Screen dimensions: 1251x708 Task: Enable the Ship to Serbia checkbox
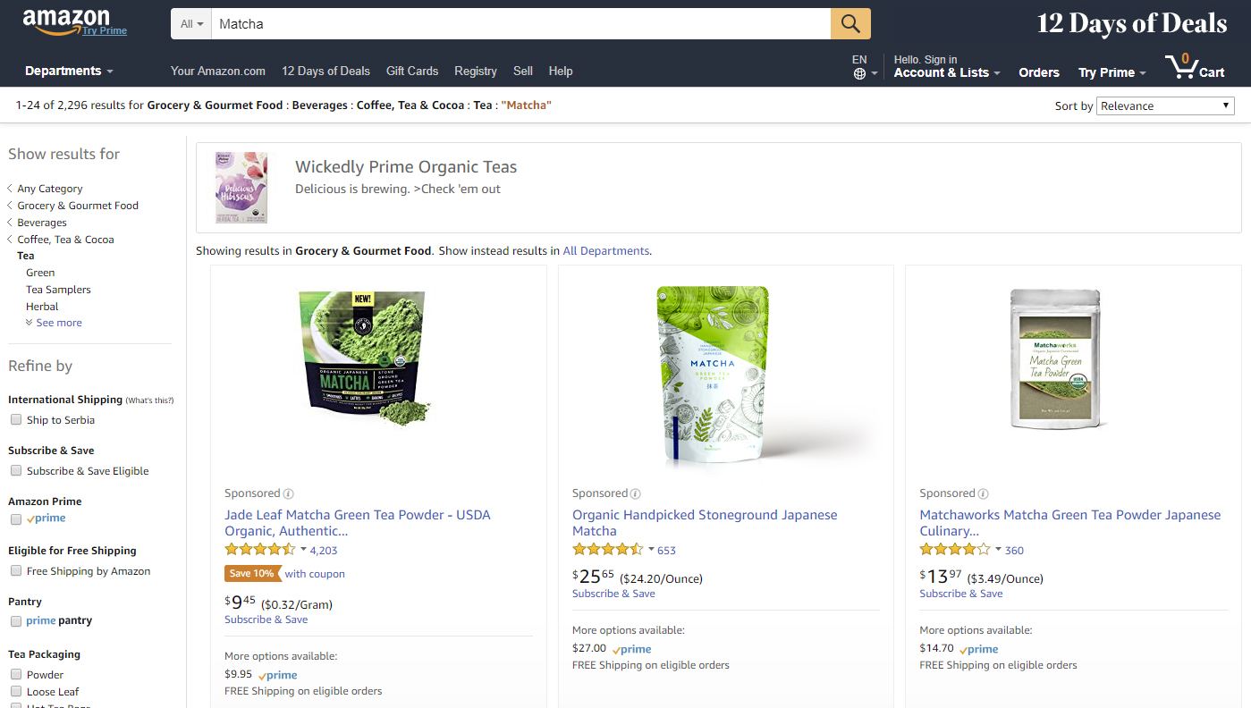pyautogui.click(x=16, y=420)
